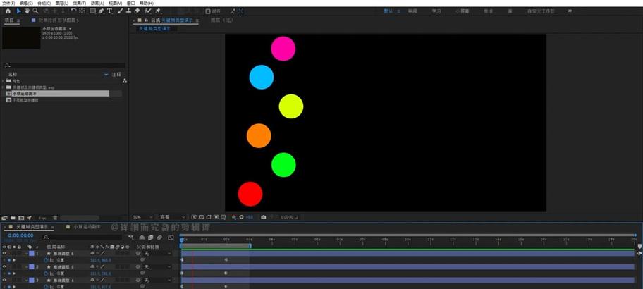The image size is (643, 289).
Task: Select the Puppet Pin tool
Action: (158, 11)
